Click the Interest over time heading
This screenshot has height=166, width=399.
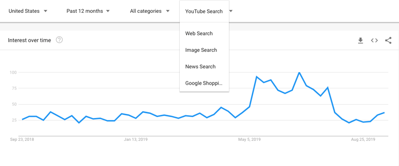coord(29,40)
